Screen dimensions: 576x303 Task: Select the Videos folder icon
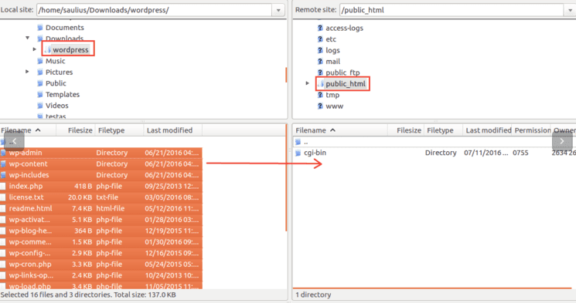(40, 106)
